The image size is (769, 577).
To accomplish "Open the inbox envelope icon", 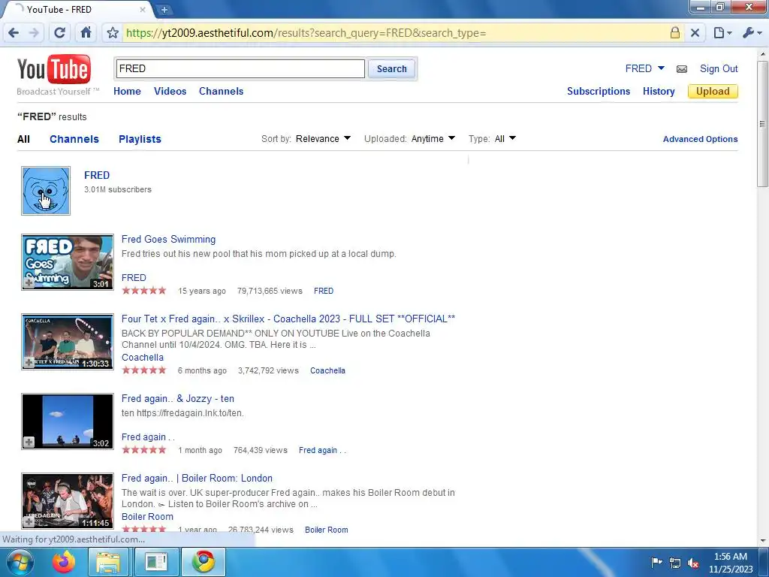I will pos(682,69).
